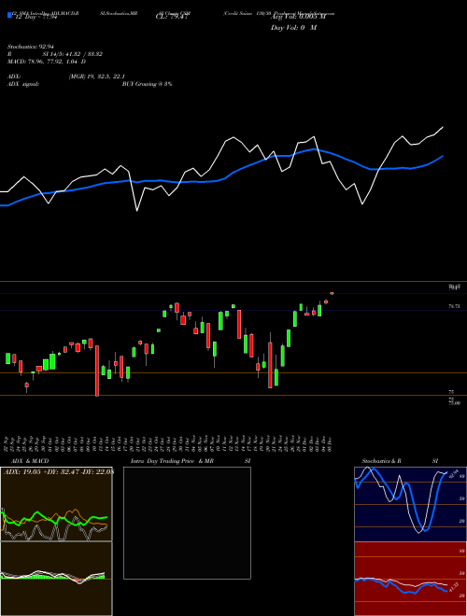Click the topmost latest candlestick on chart
The image size is (467, 616).
pos(332,293)
